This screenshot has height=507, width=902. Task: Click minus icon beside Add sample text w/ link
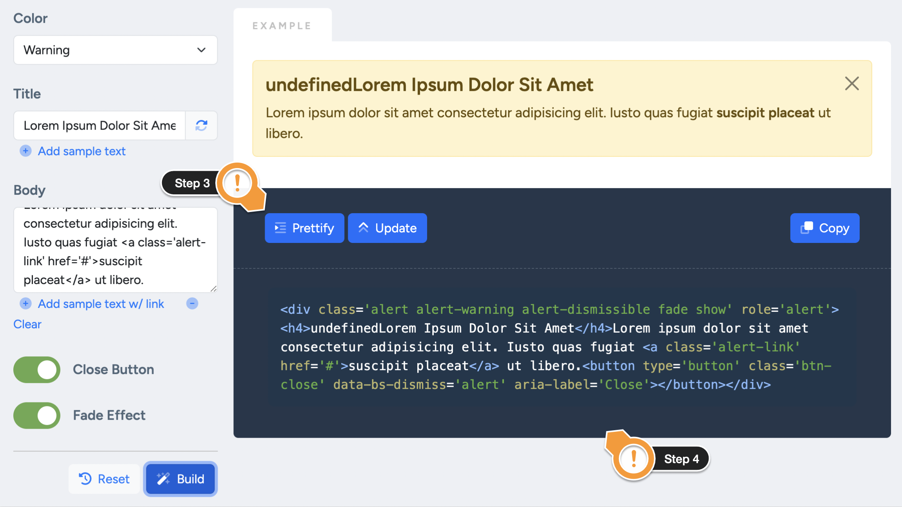click(x=192, y=304)
